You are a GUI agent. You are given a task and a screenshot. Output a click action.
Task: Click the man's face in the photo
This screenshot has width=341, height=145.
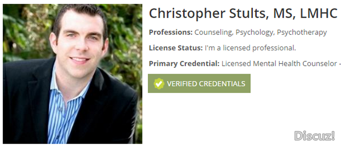pos(80,41)
